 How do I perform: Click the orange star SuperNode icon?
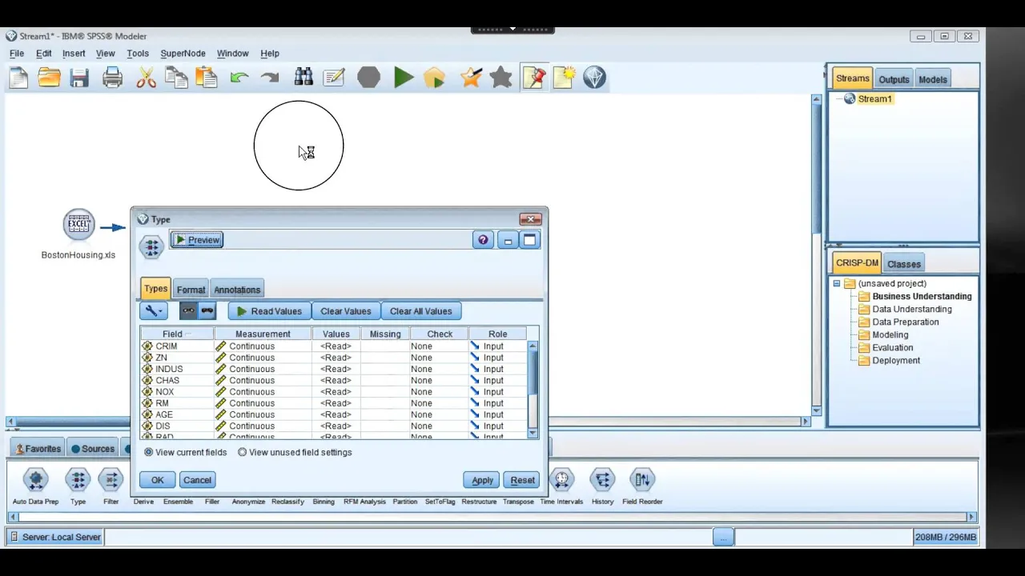click(x=471, y=78)
